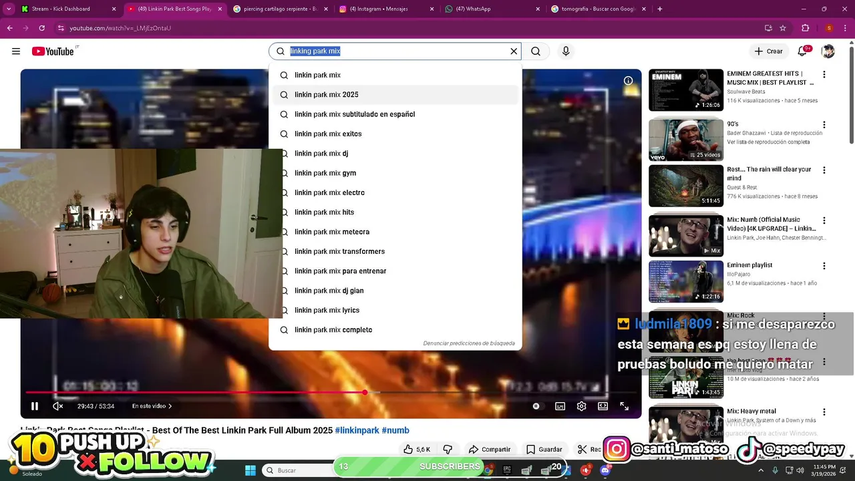Open the notifications bell
The image size is (855, 481).
[x=802, y=51]
